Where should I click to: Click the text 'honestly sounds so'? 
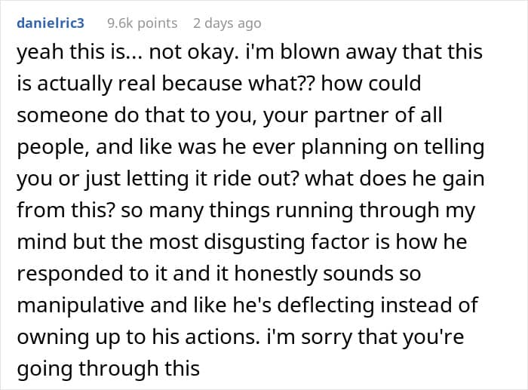click(x=327, y=273)
